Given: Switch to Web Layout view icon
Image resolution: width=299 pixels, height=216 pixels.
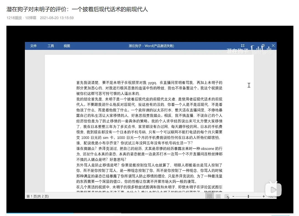Looking at the screenshot, I should pyautogui.click(x=227, y=196).
